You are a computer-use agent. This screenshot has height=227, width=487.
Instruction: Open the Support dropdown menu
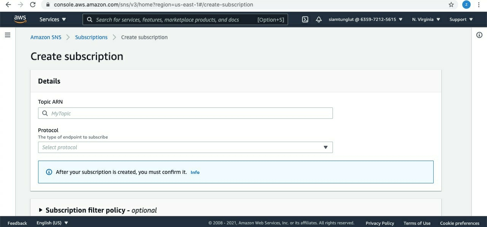(461, 19)
